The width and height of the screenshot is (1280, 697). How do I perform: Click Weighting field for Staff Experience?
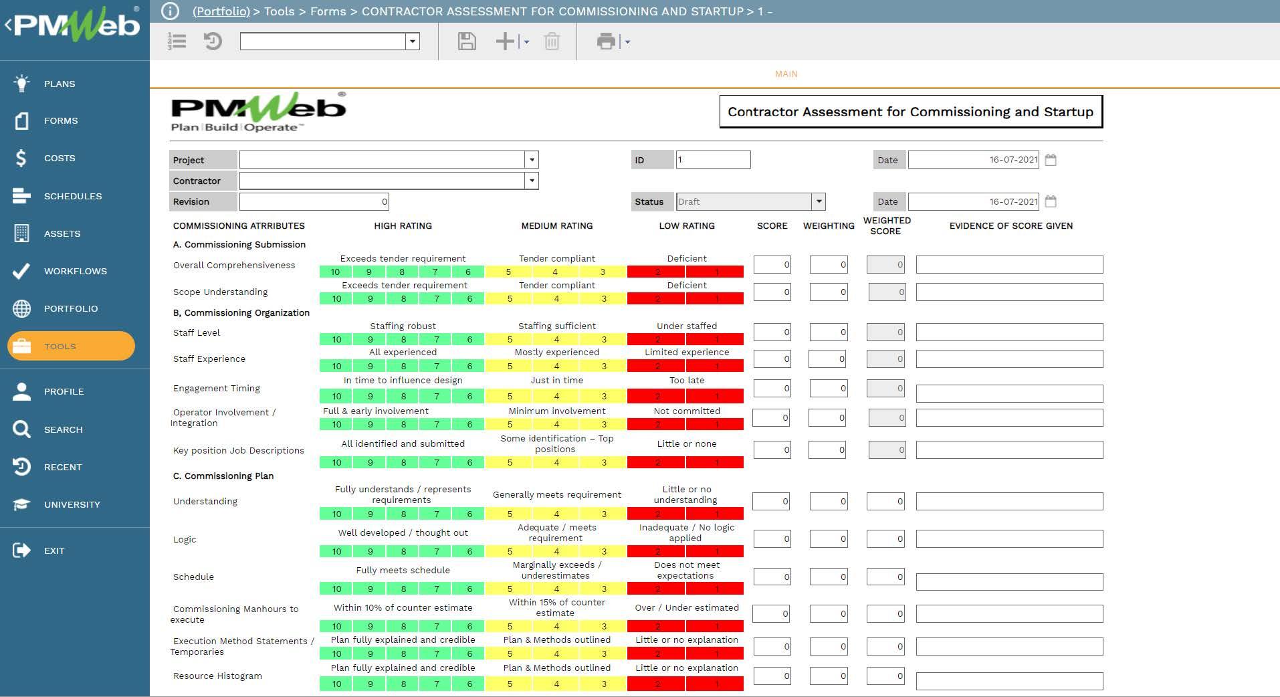828,359
